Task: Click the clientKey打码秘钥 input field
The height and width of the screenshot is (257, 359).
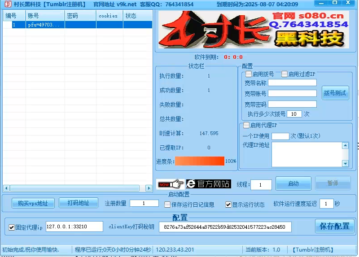Action: point(225,227)
